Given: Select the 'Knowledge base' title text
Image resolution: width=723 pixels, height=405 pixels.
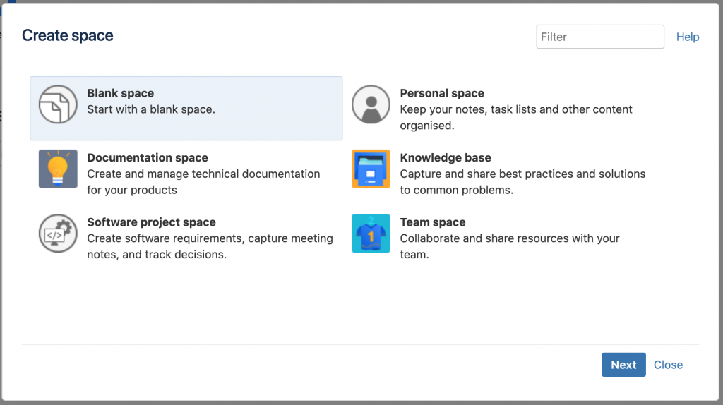Looking at the screenshot, I should (446, 157).
